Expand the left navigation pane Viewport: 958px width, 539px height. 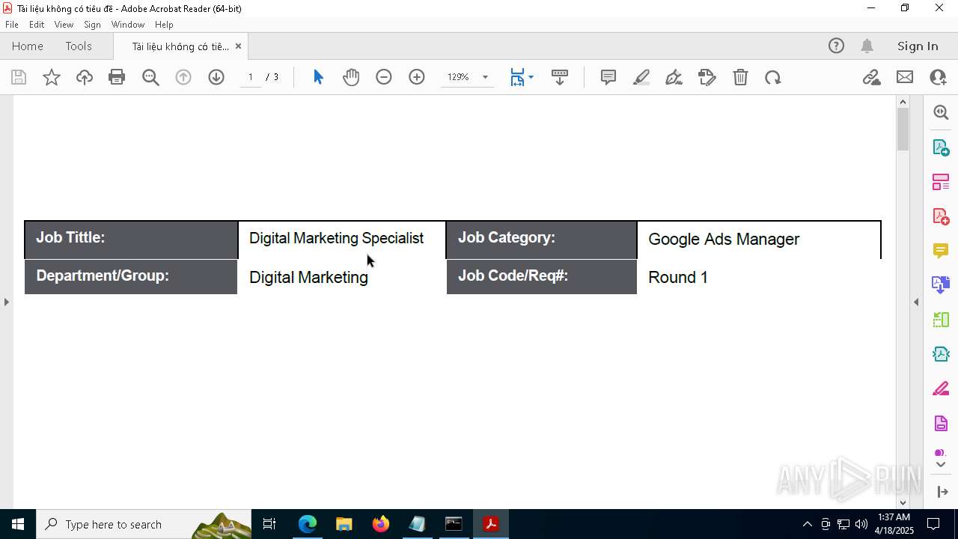pos(7,302)
